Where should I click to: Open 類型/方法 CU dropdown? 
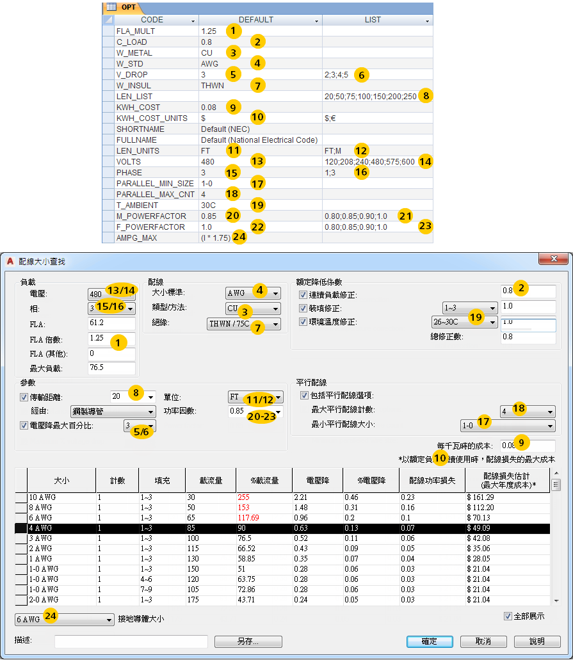tap(253, 309)
